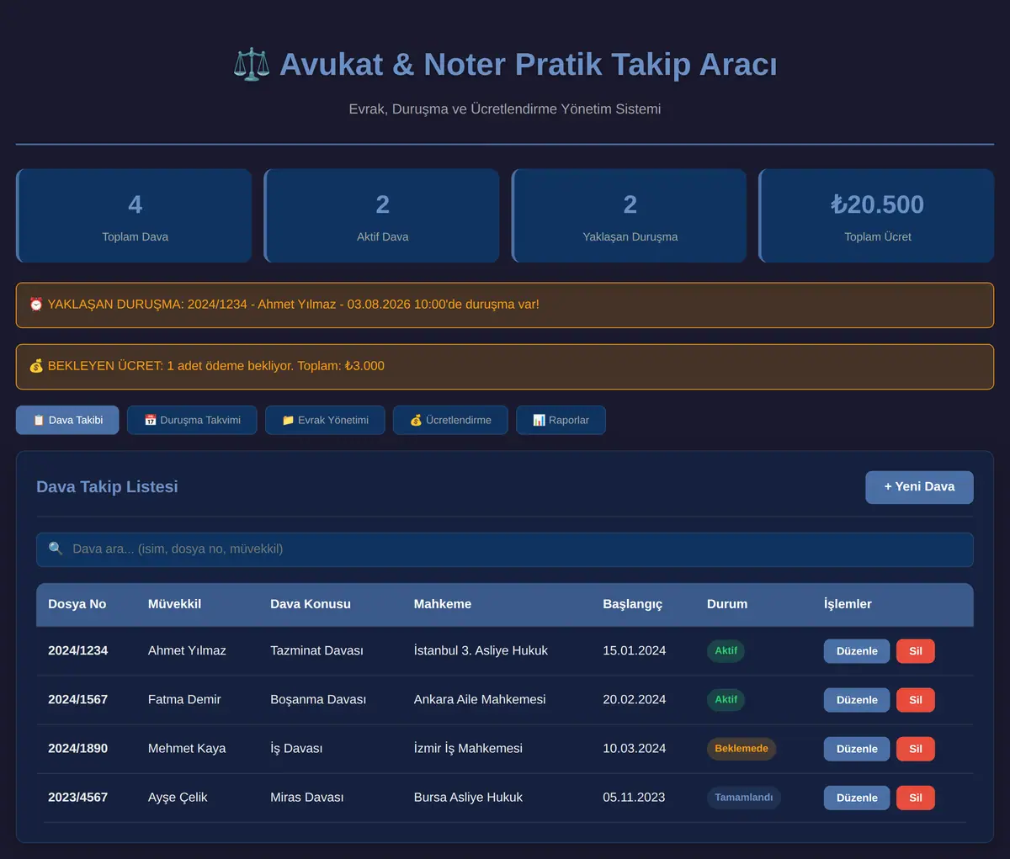Click Düzenle in Ayşe Çelik's row
Screen dimensions: 1010x859
pyautogui.click(x=857, y=798)
